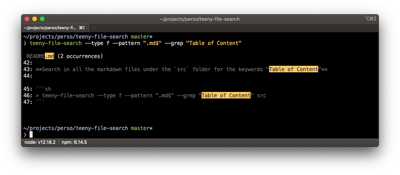This screenshot has height=175, width=400.
Task: Click the bottom master* branch indicator
Action: (x=142, y=128)
